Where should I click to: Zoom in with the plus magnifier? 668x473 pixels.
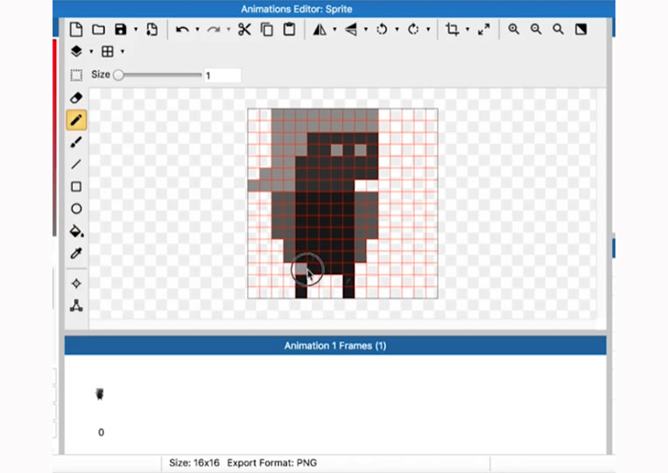tap(514, 30)
